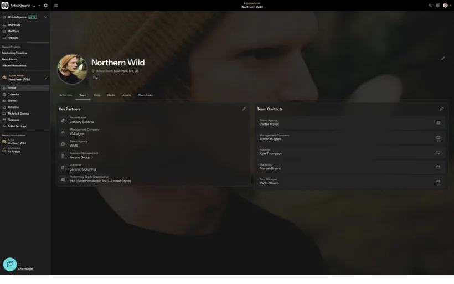Expand the Active Artist Northern Wild selector

(x=24, y=78)
